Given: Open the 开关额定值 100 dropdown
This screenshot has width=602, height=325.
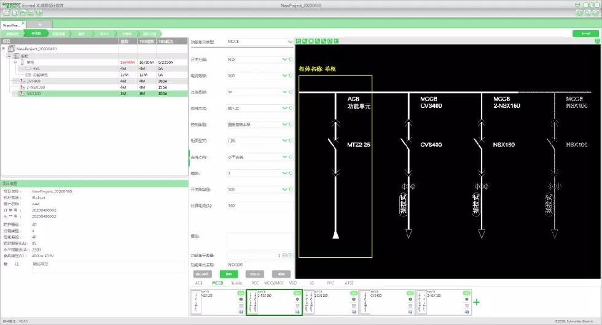Looking at the screenshot, I should pyautogui.click(x=284, y=189).
